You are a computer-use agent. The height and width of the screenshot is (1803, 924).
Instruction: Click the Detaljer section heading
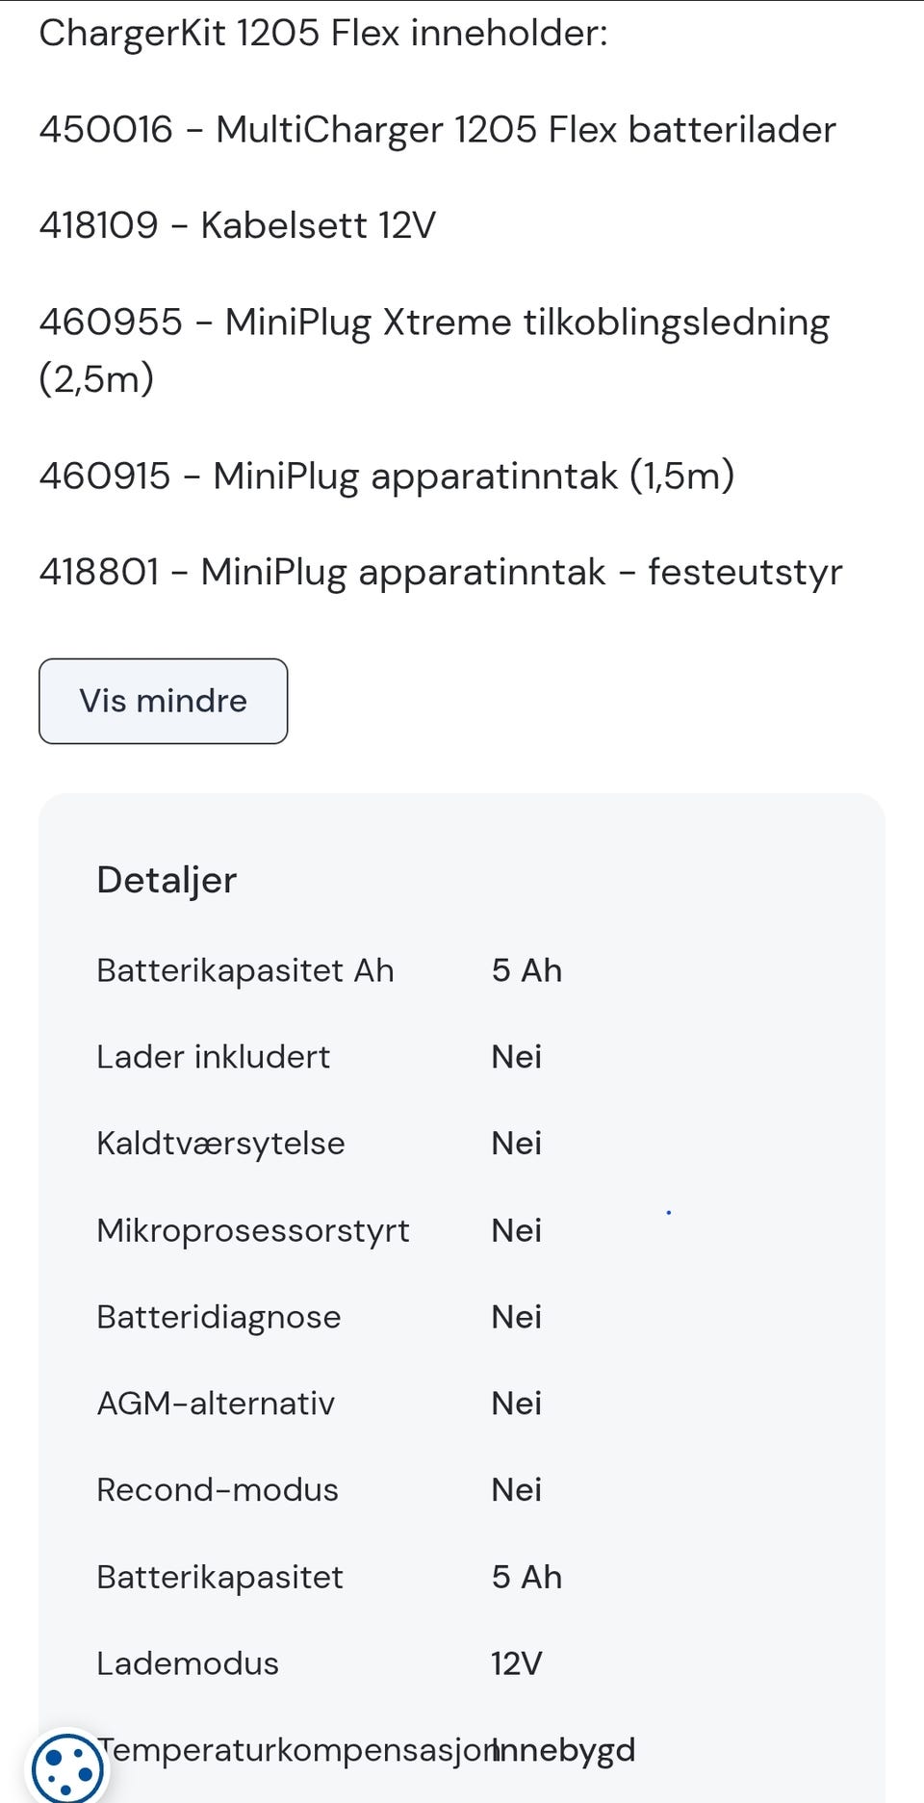(x=167, y=880)
